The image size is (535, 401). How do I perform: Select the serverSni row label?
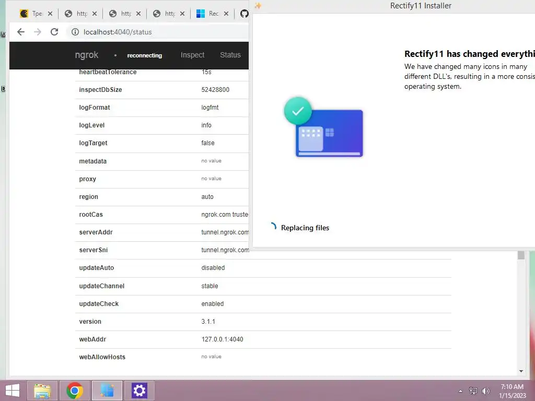(94, 250)
